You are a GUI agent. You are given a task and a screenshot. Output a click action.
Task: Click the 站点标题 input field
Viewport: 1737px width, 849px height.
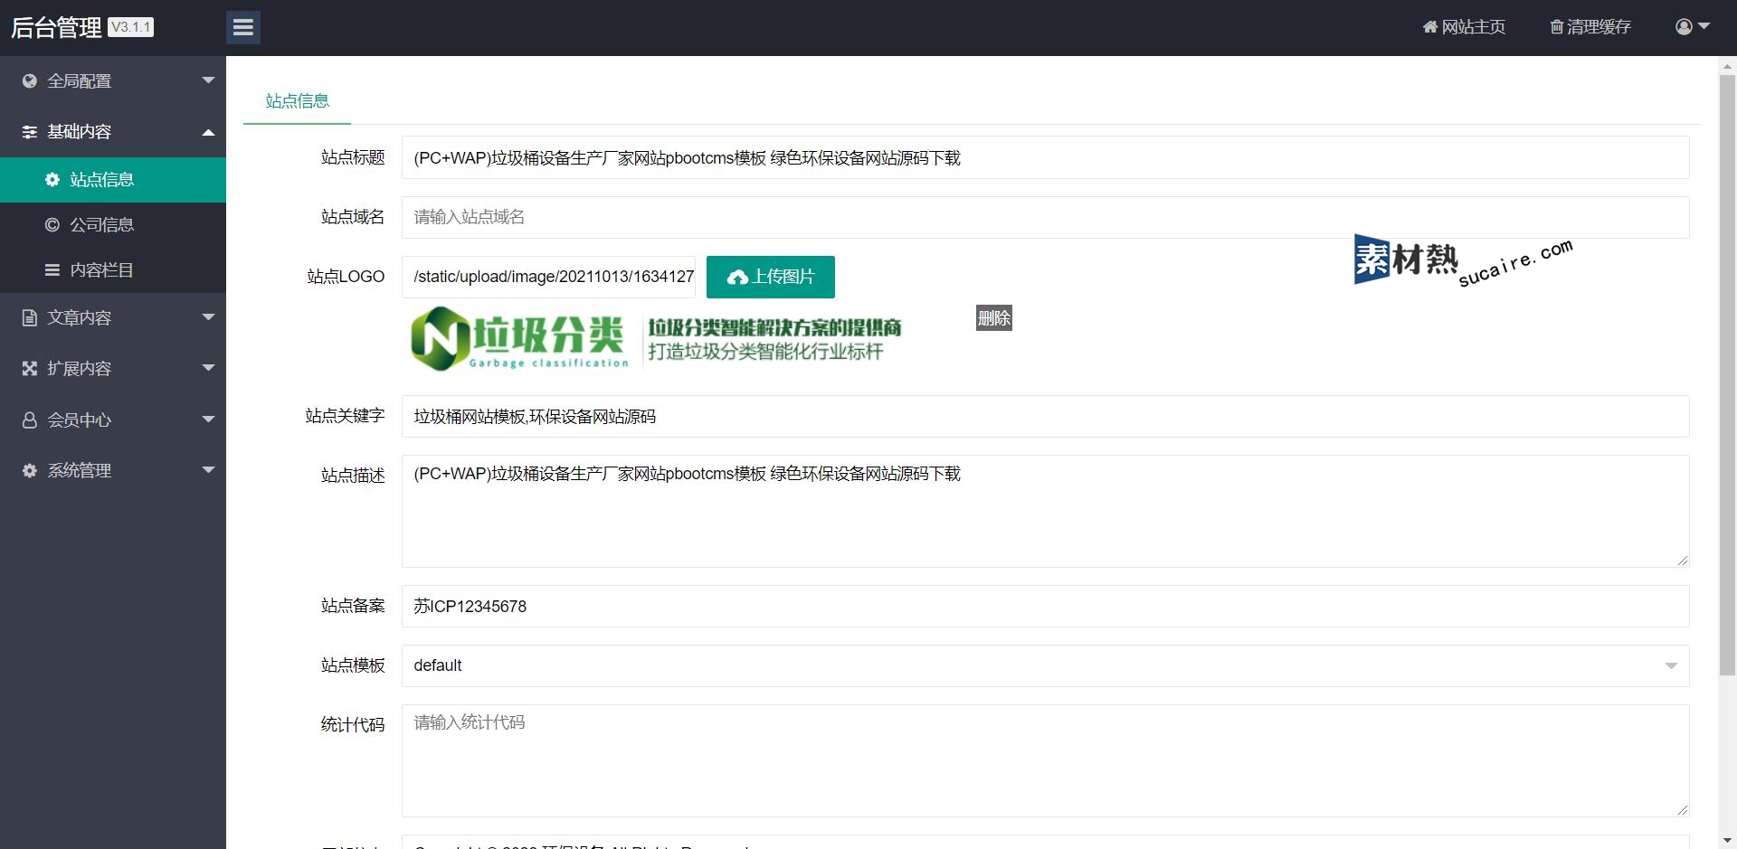pyautogui.click(x=1045, y=157)
